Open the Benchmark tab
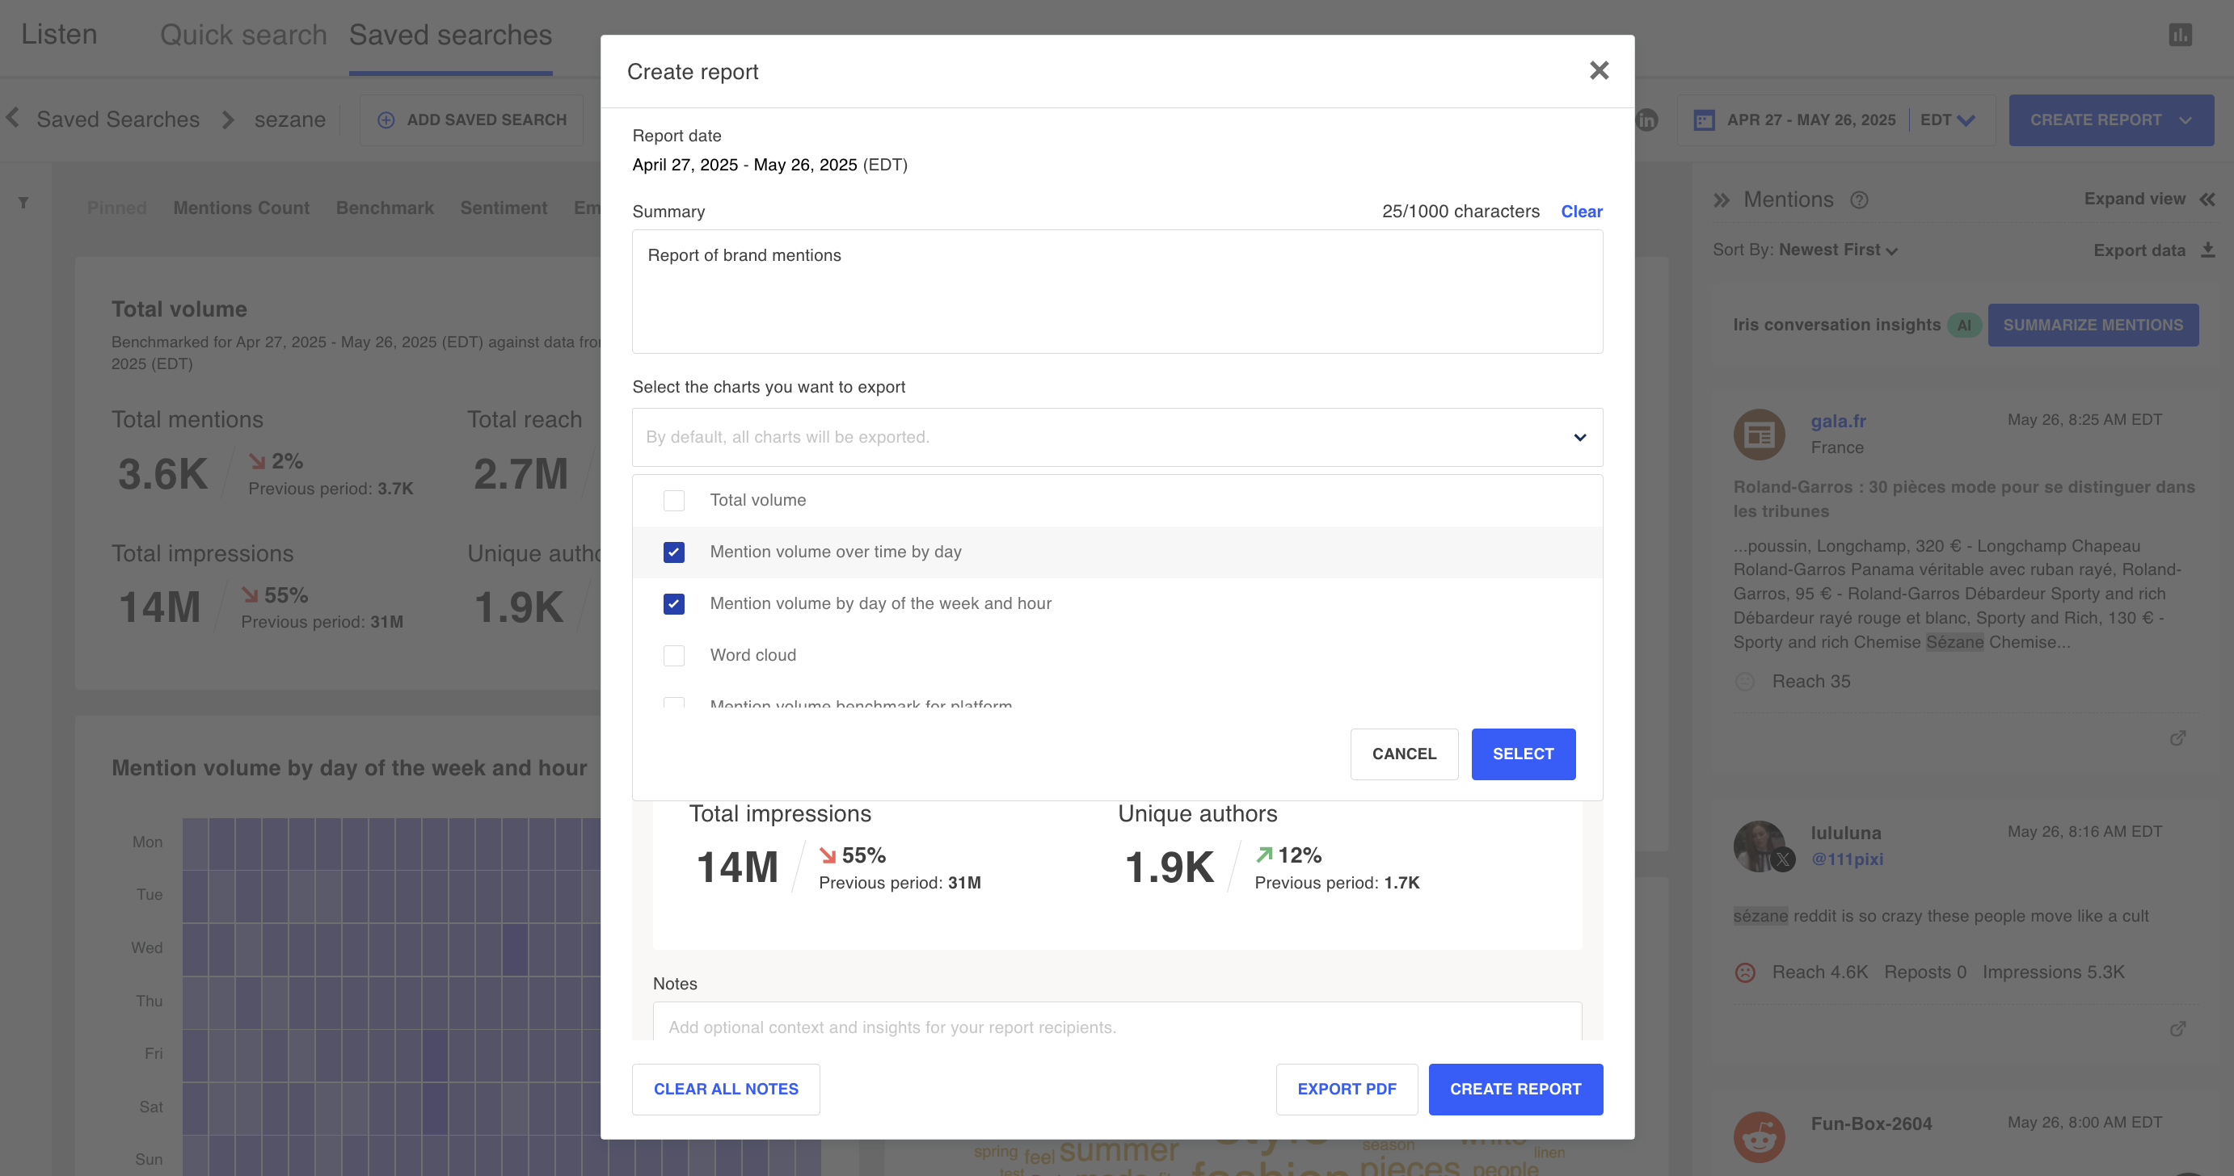The image size is (2234, 1176). pos(385,208)
